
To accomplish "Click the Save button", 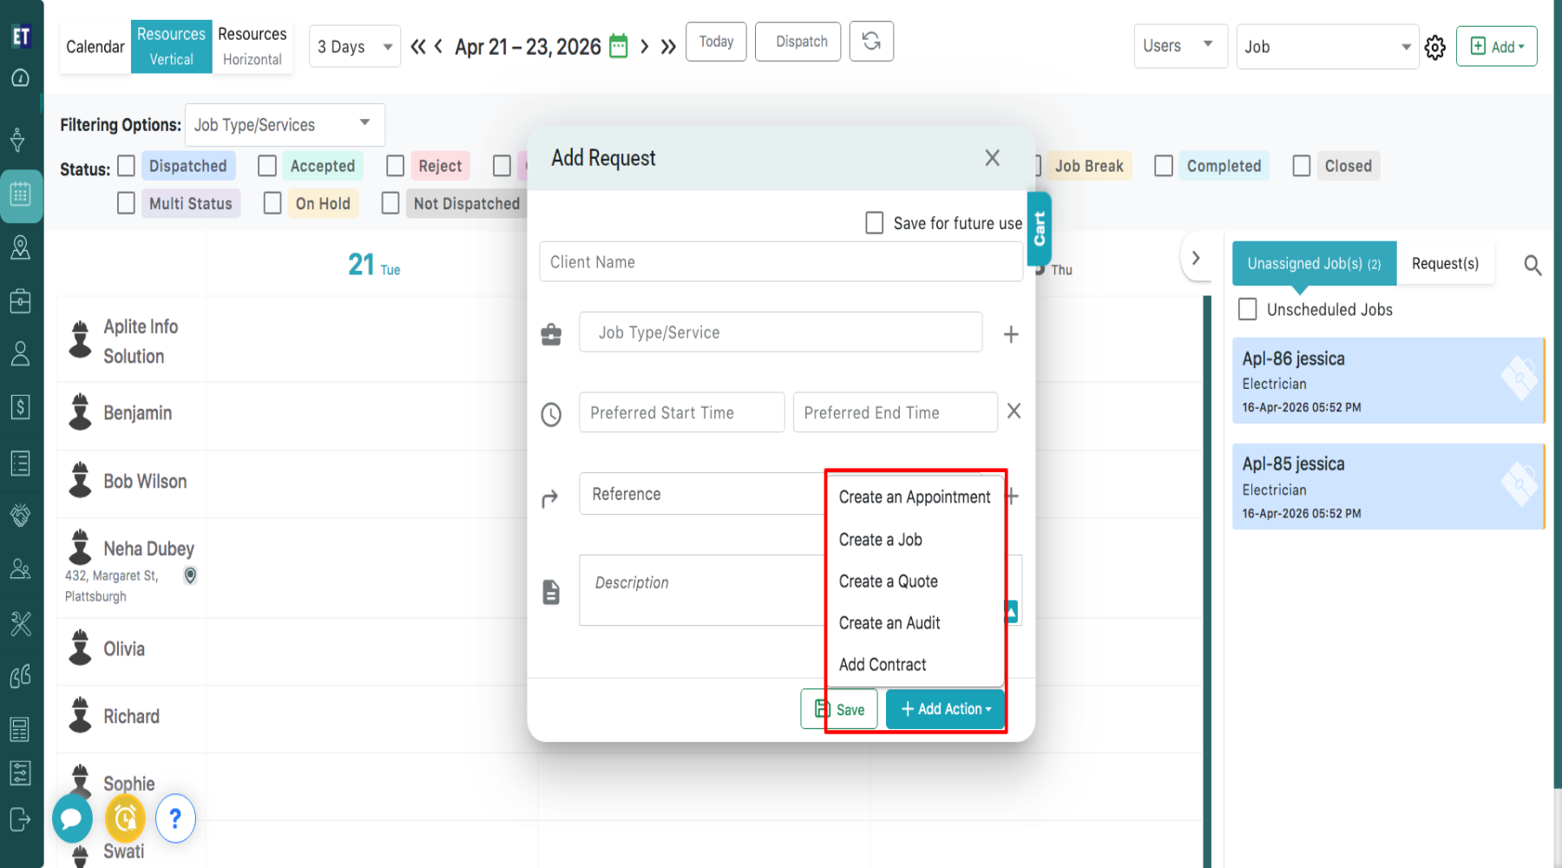I will pos(839,709).
